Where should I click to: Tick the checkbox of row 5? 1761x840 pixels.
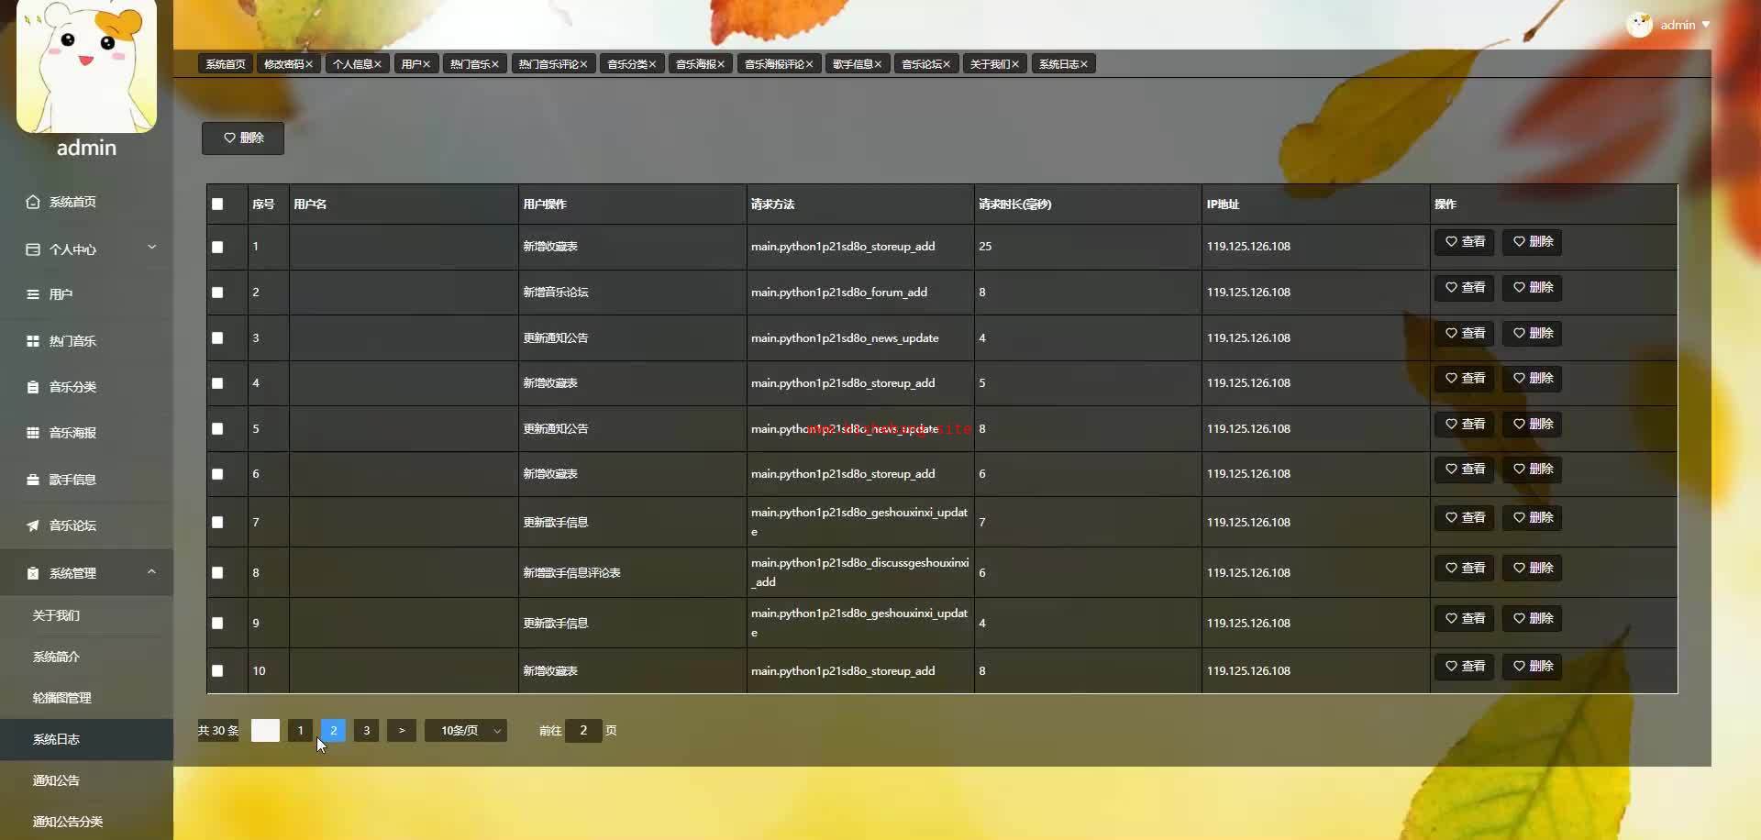click(x=217, y=429)
